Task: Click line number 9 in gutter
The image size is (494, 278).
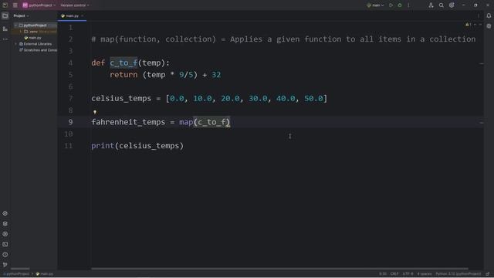Action: 70,122
